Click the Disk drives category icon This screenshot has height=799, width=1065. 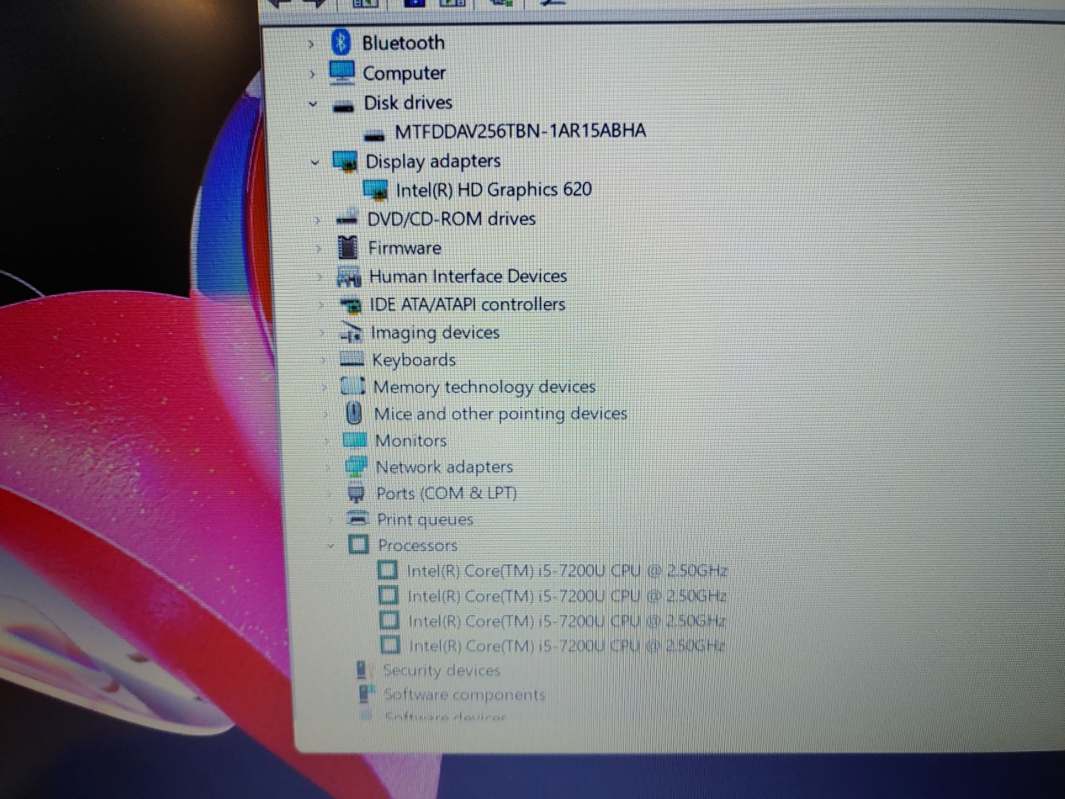click(343, 105)
